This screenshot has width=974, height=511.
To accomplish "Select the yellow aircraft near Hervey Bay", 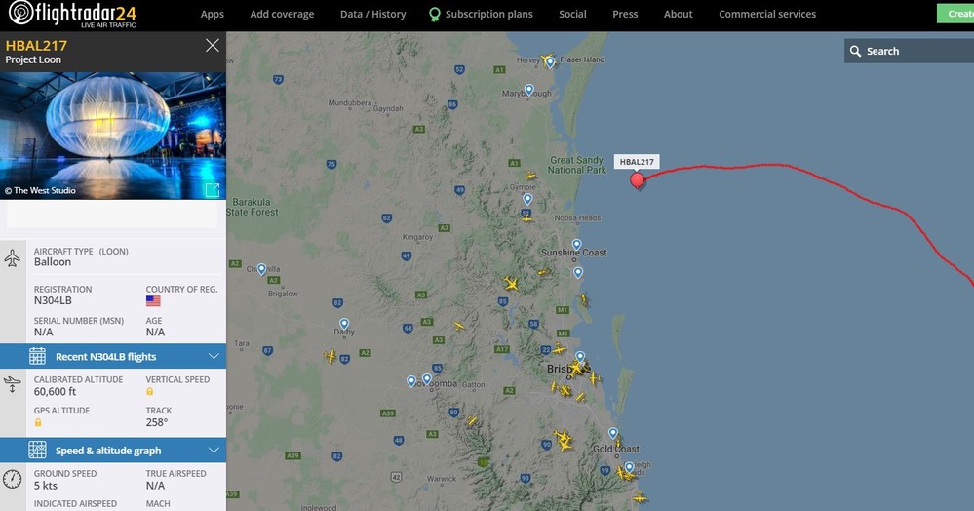I will click(x=547, y=60).
